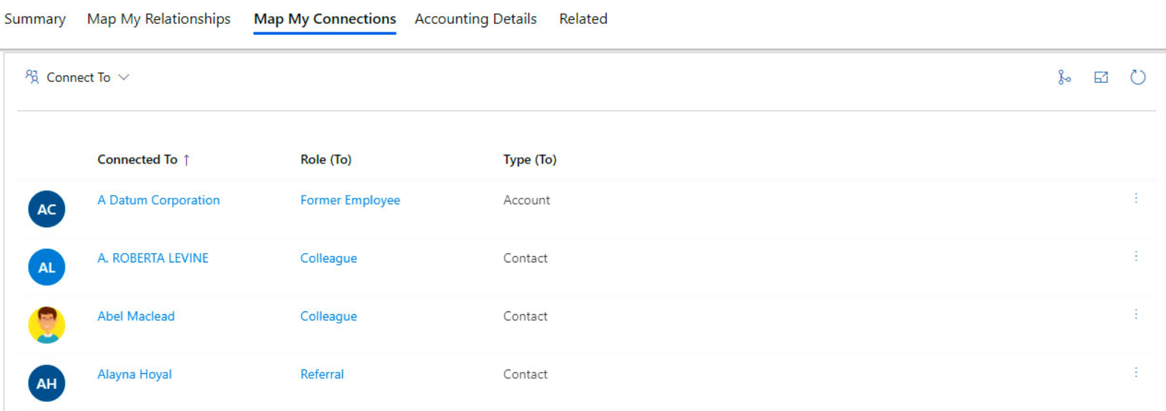Screen dimensions: 1166x411
Task: Go to the Accounting Details tab
Action: tap(476, 19)
